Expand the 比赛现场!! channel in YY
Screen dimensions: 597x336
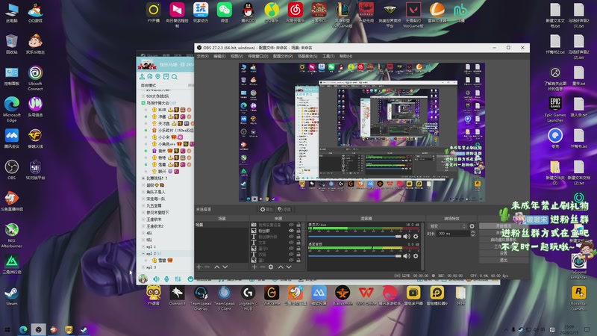[143, 178]
